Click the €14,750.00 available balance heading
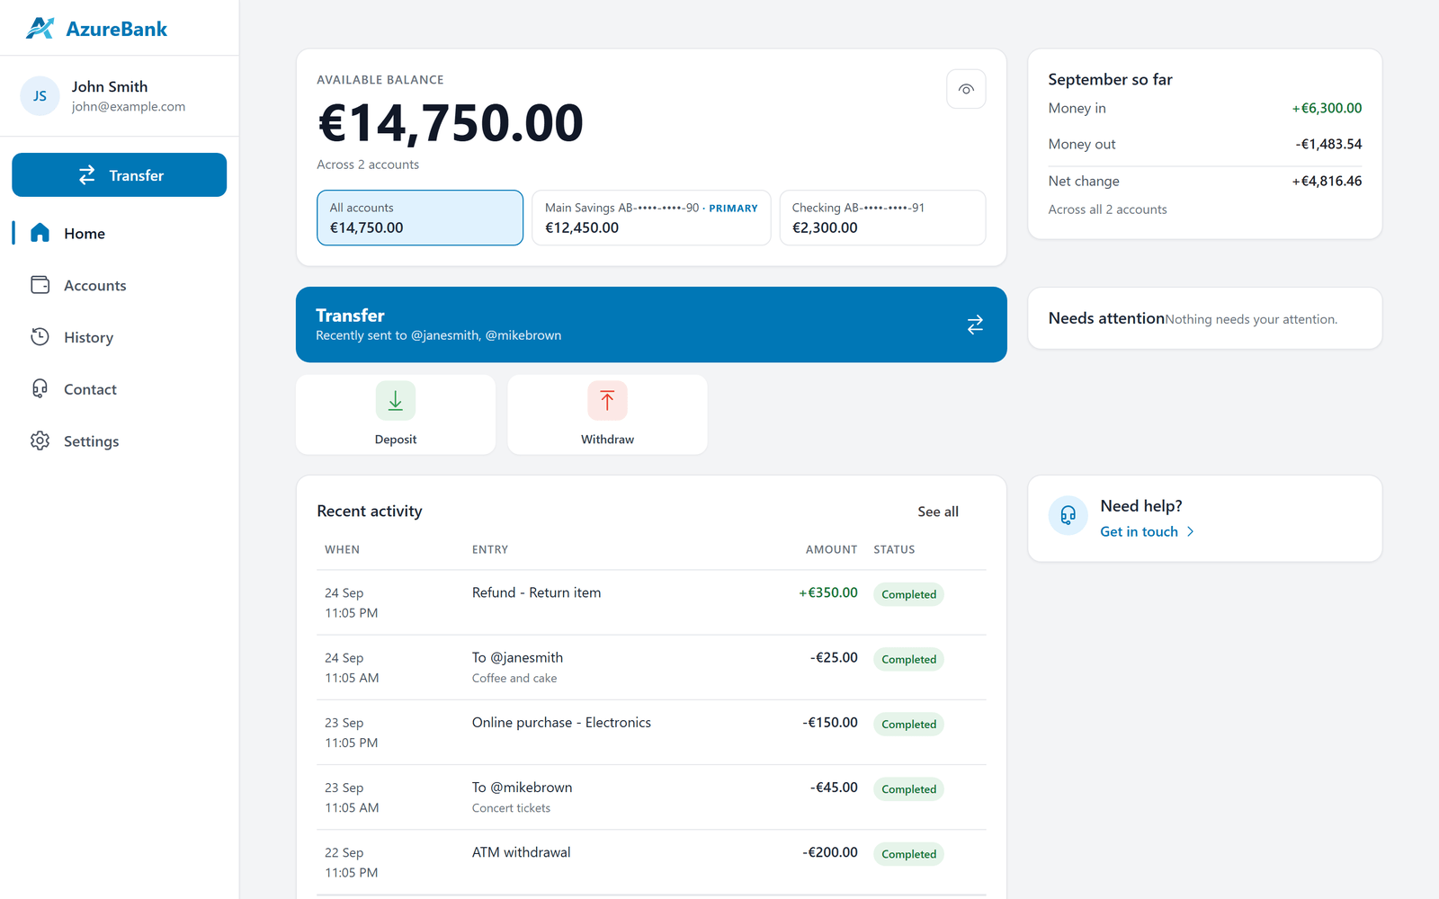 pos(451,123)
